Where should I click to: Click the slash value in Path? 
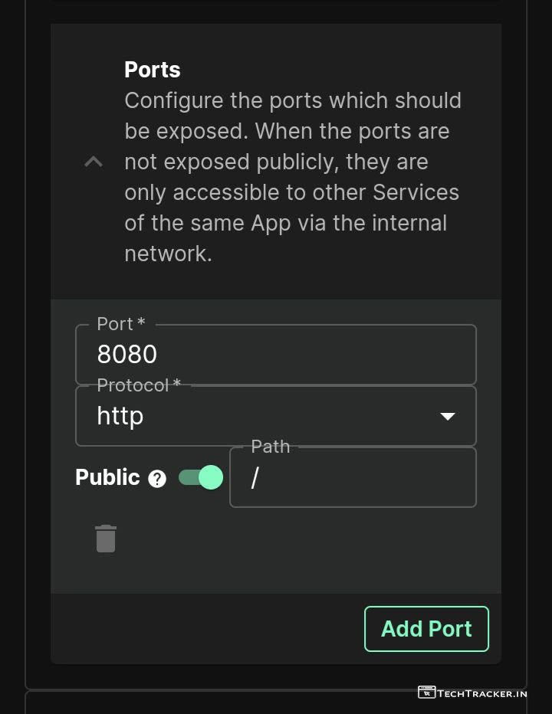click(x=255, y=477)
